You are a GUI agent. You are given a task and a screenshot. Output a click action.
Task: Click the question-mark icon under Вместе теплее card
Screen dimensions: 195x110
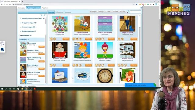click(126, 65)
